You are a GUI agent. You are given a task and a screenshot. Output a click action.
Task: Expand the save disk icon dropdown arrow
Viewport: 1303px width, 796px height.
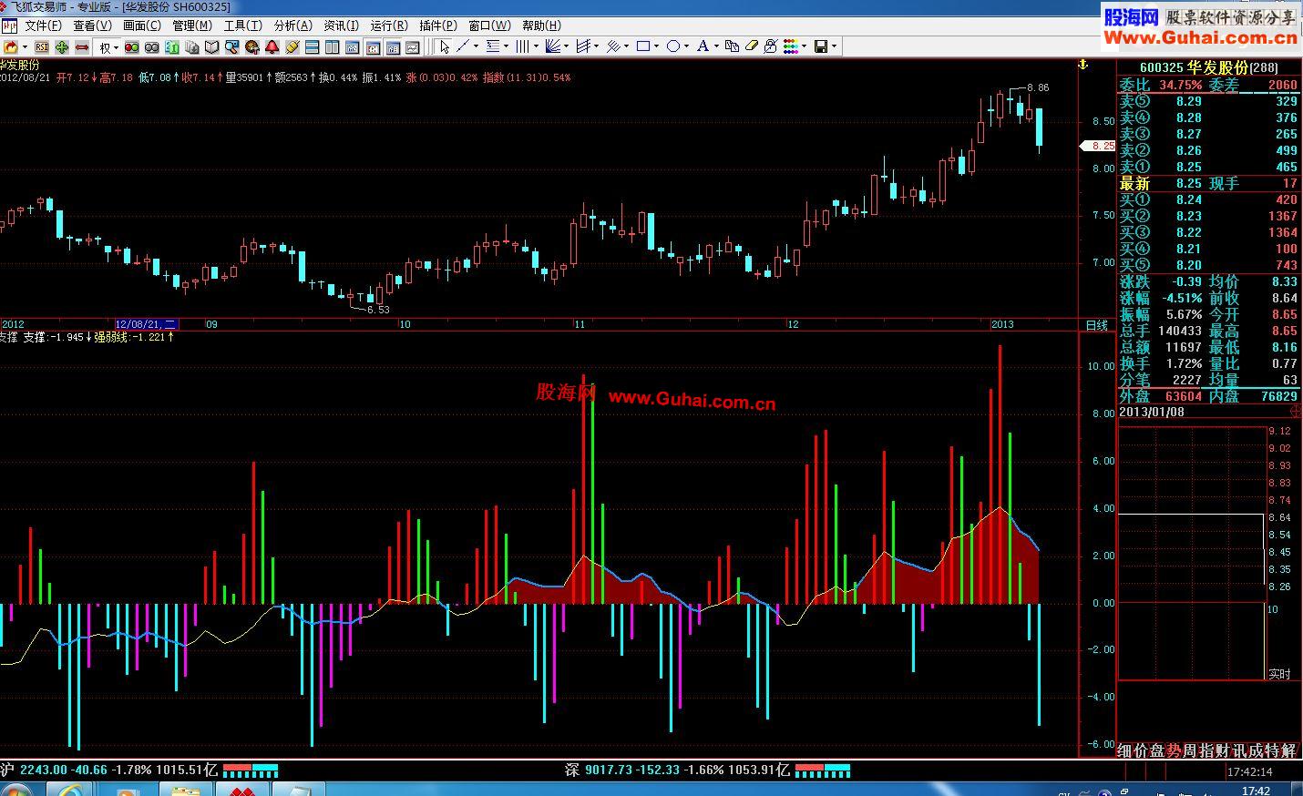[834, 46]
